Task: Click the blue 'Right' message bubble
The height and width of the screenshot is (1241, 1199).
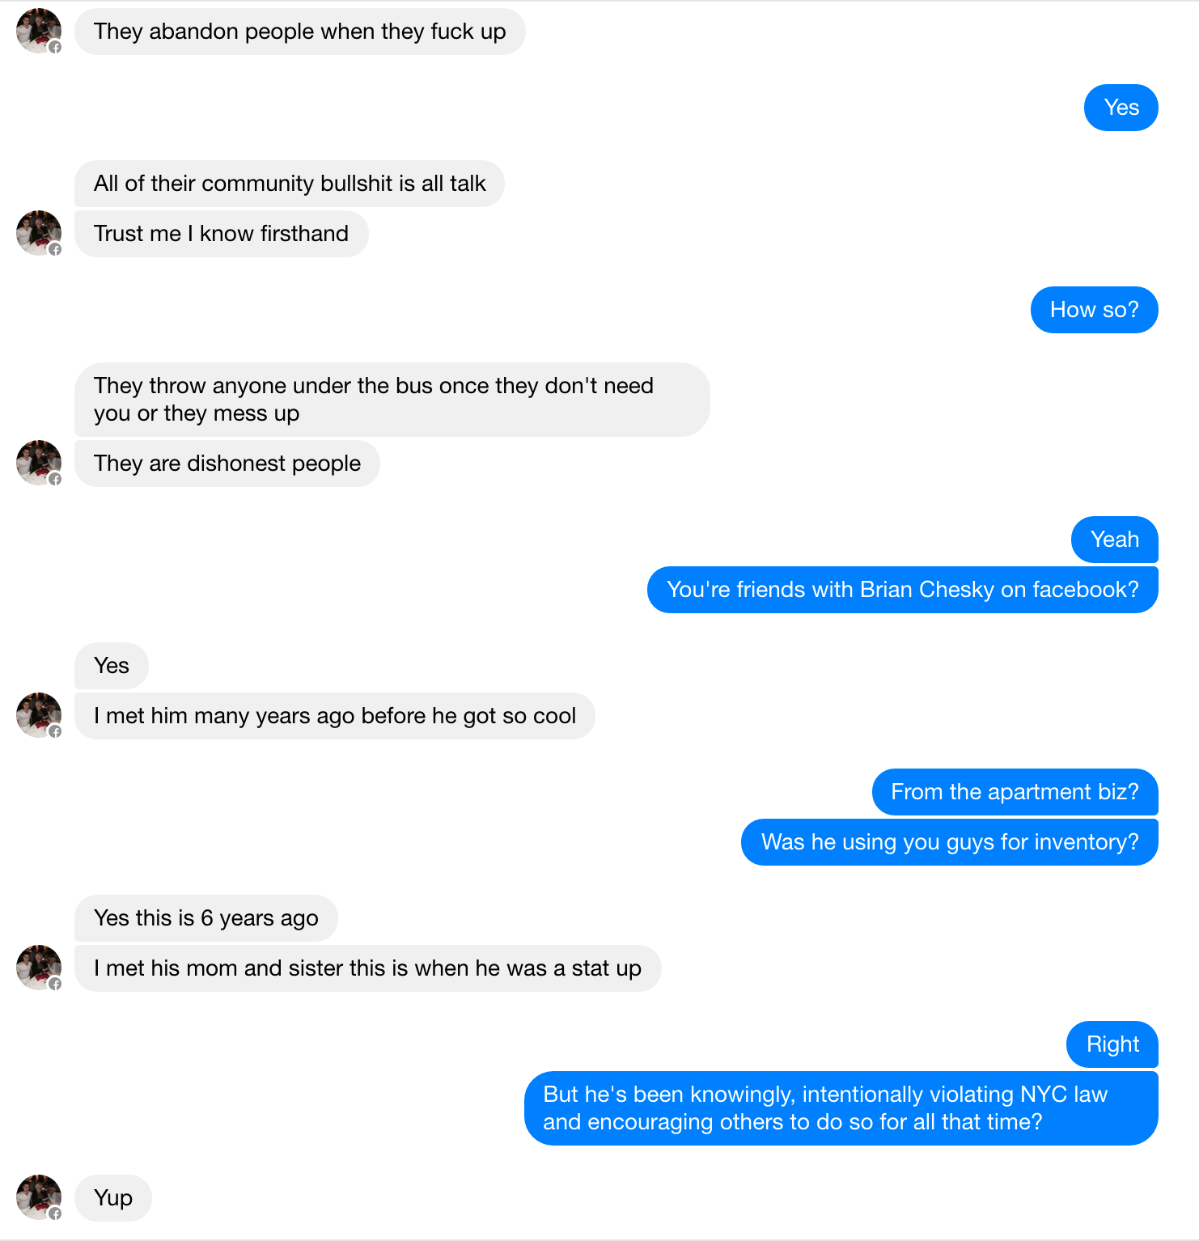Action: pyautogui.click(x=1112, y=1044)
